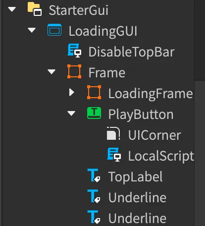The height and width of the screenshot is (226, 205).
Task: Click the blue ScreenGui icon beside LoadingGUI
Action: pyautogui.click(x=54, y=30)
